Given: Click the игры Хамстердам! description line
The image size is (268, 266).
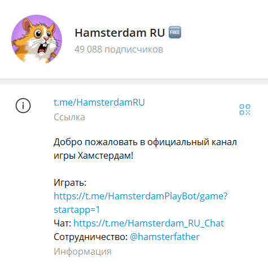Looking at the screenshot, I should [94, 156].
